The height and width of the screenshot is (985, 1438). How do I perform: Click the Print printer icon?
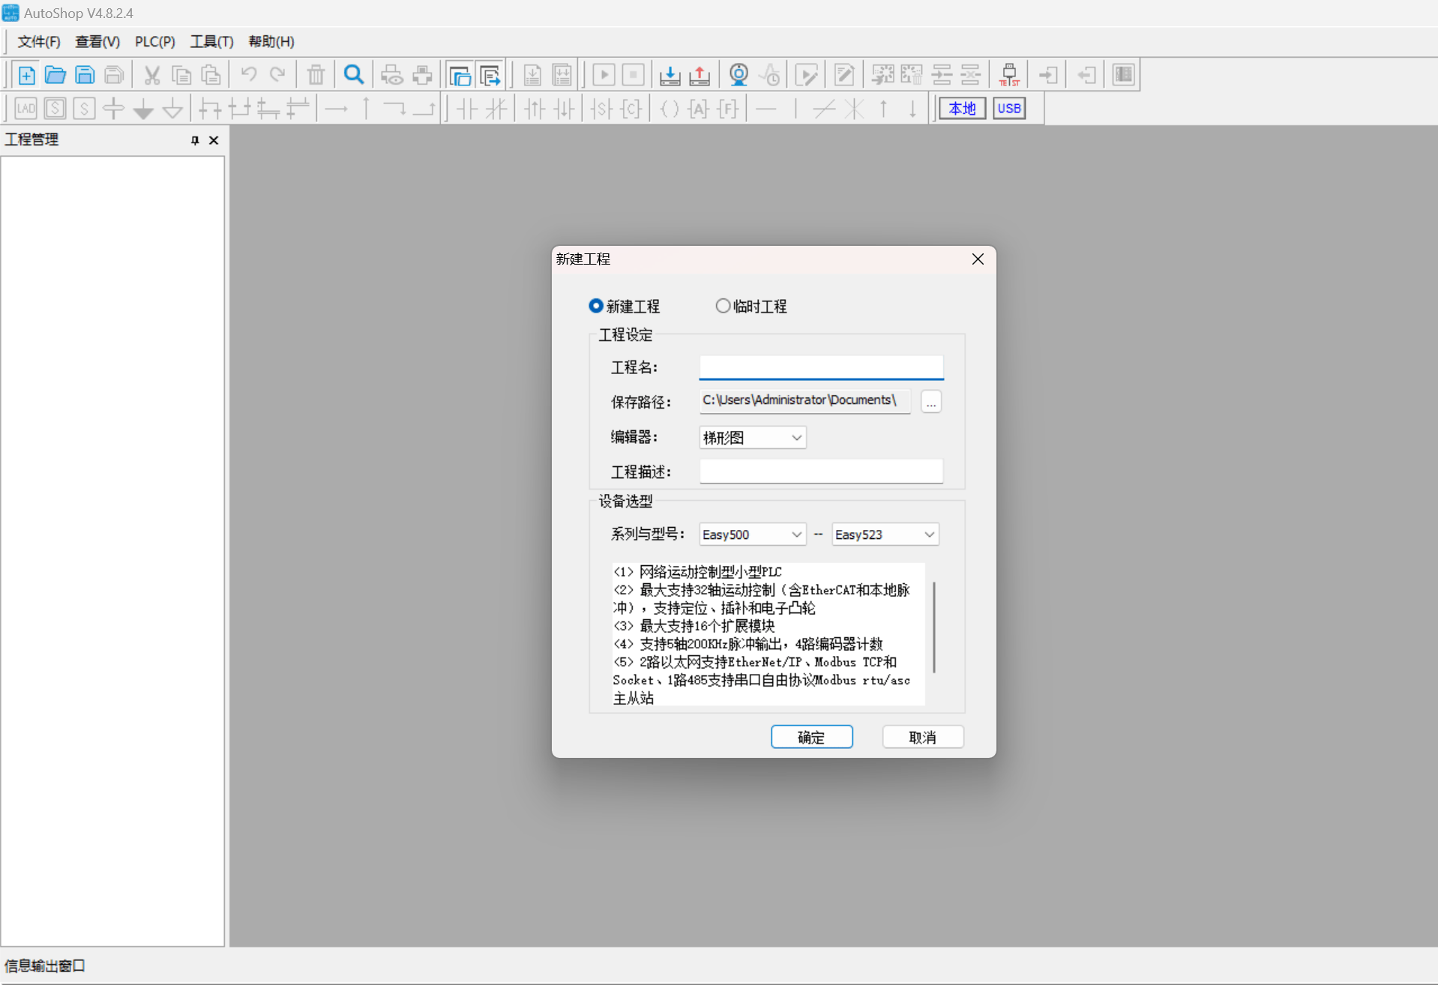[x=422, y=75]
